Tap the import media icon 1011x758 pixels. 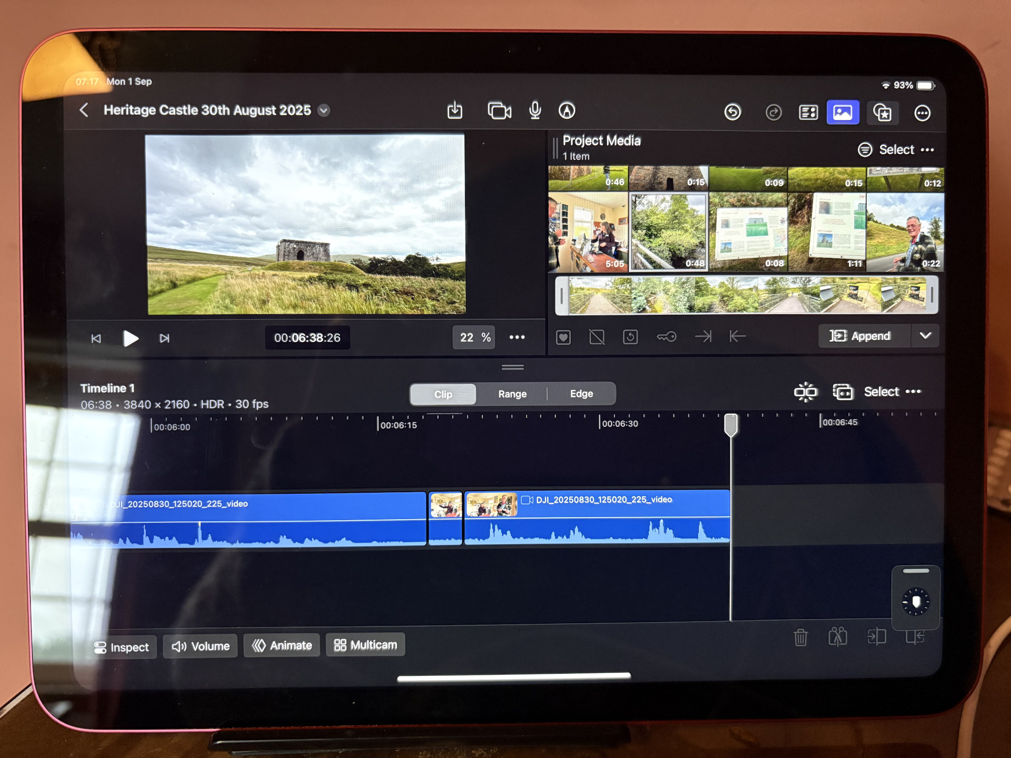(454, 111)
